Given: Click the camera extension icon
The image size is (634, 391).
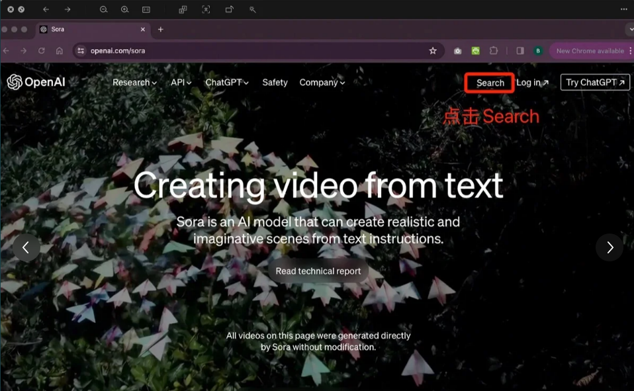Looking at the screenshot, I should click(457, 51).
